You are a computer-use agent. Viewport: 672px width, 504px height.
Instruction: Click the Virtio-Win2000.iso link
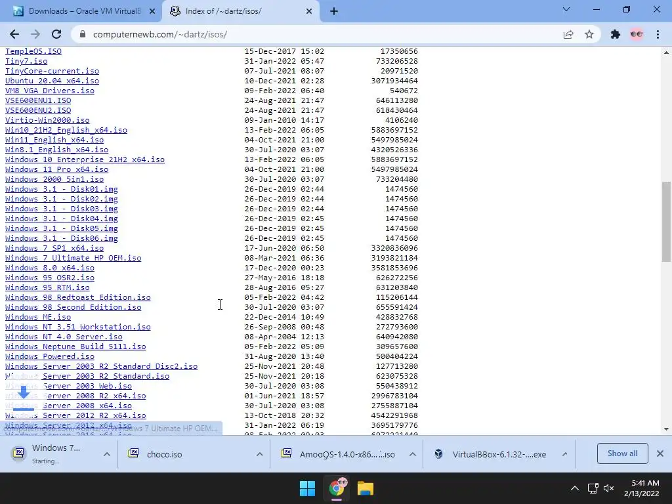click(x=47, y=121)
